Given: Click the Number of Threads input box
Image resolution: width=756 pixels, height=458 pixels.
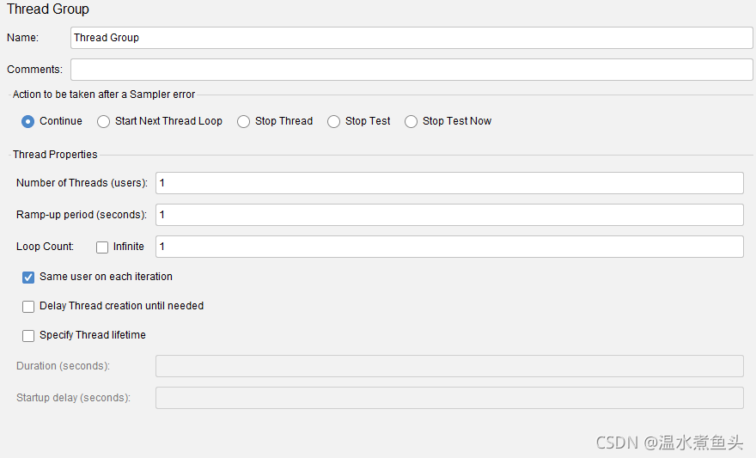Looking at the screenshot, I should pyautogui.click(x=448, y=183).
